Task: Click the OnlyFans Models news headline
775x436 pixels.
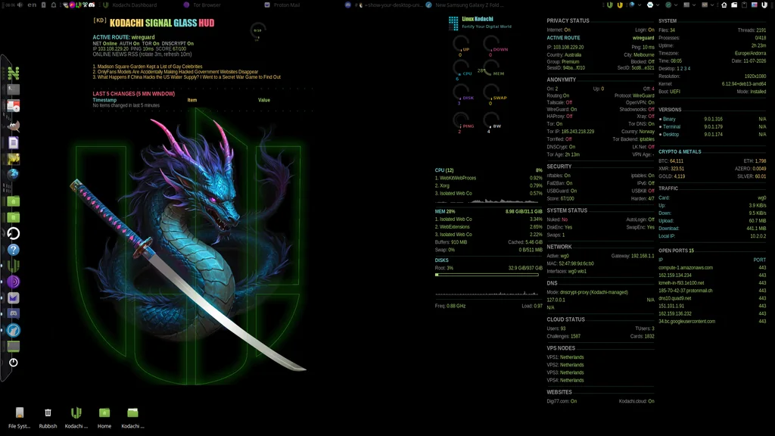Action: point(176,72)
